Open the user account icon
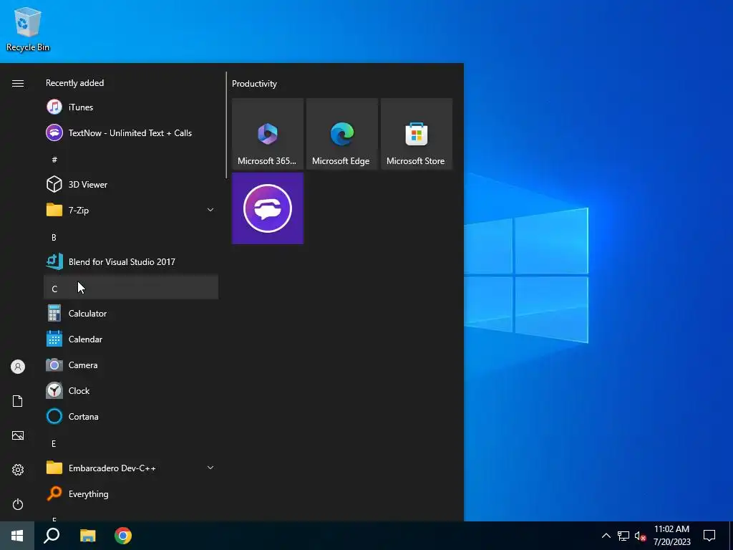Screen dimensions: 733x550 coord(18,367)
